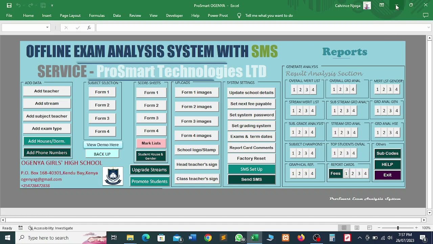Show hidden system tray icons chevron
The height and width of the screenshot is (244, 433).
tap(360, 238)
